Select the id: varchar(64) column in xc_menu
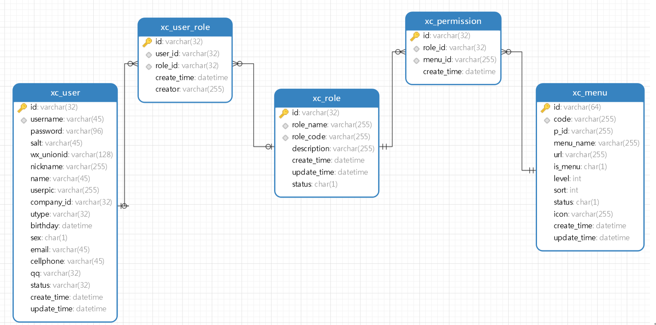The height and width of the screenshot is (325, 656). tap(577, 107)
